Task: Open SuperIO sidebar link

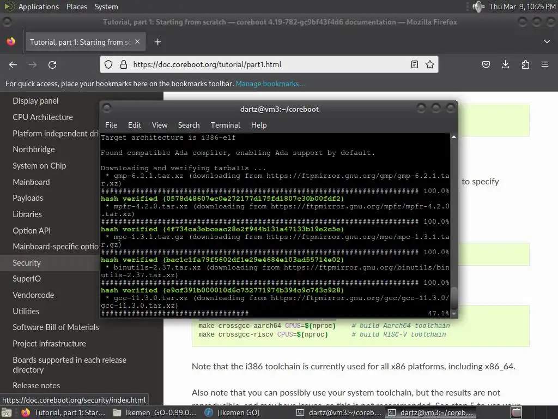Action: coord(27,279)
